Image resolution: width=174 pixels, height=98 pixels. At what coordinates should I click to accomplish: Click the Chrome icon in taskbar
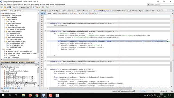37,95
